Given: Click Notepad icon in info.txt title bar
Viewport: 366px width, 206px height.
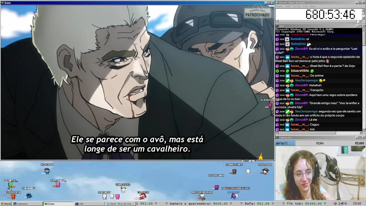Looking at the screenshot, I should (277, 3).
